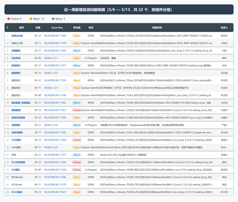Click the 日期 column header

coord(38,28)
